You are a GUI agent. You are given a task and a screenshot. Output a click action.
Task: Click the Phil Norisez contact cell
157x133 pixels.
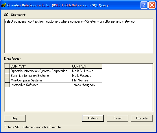click(x=87, y=80)
